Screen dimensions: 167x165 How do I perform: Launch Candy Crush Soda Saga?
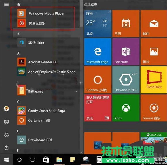(x=46, y=111)
